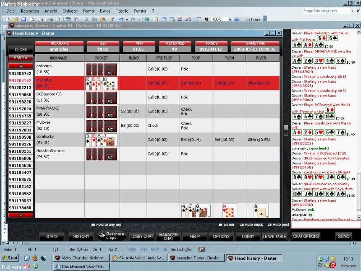Expand the 'Frage hier eingeben' dropdown arrow
This screenshot has height=271, width=361.
point(352,11)
